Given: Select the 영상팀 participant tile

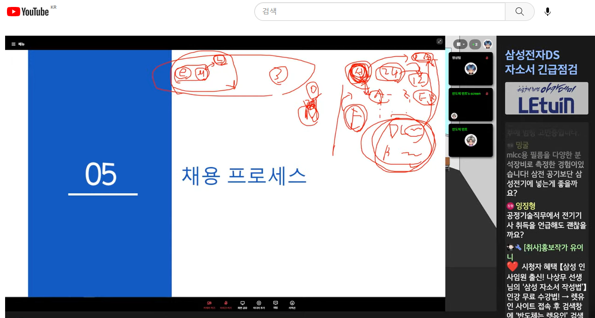Looking at the screenshot, I should point(471,69).
